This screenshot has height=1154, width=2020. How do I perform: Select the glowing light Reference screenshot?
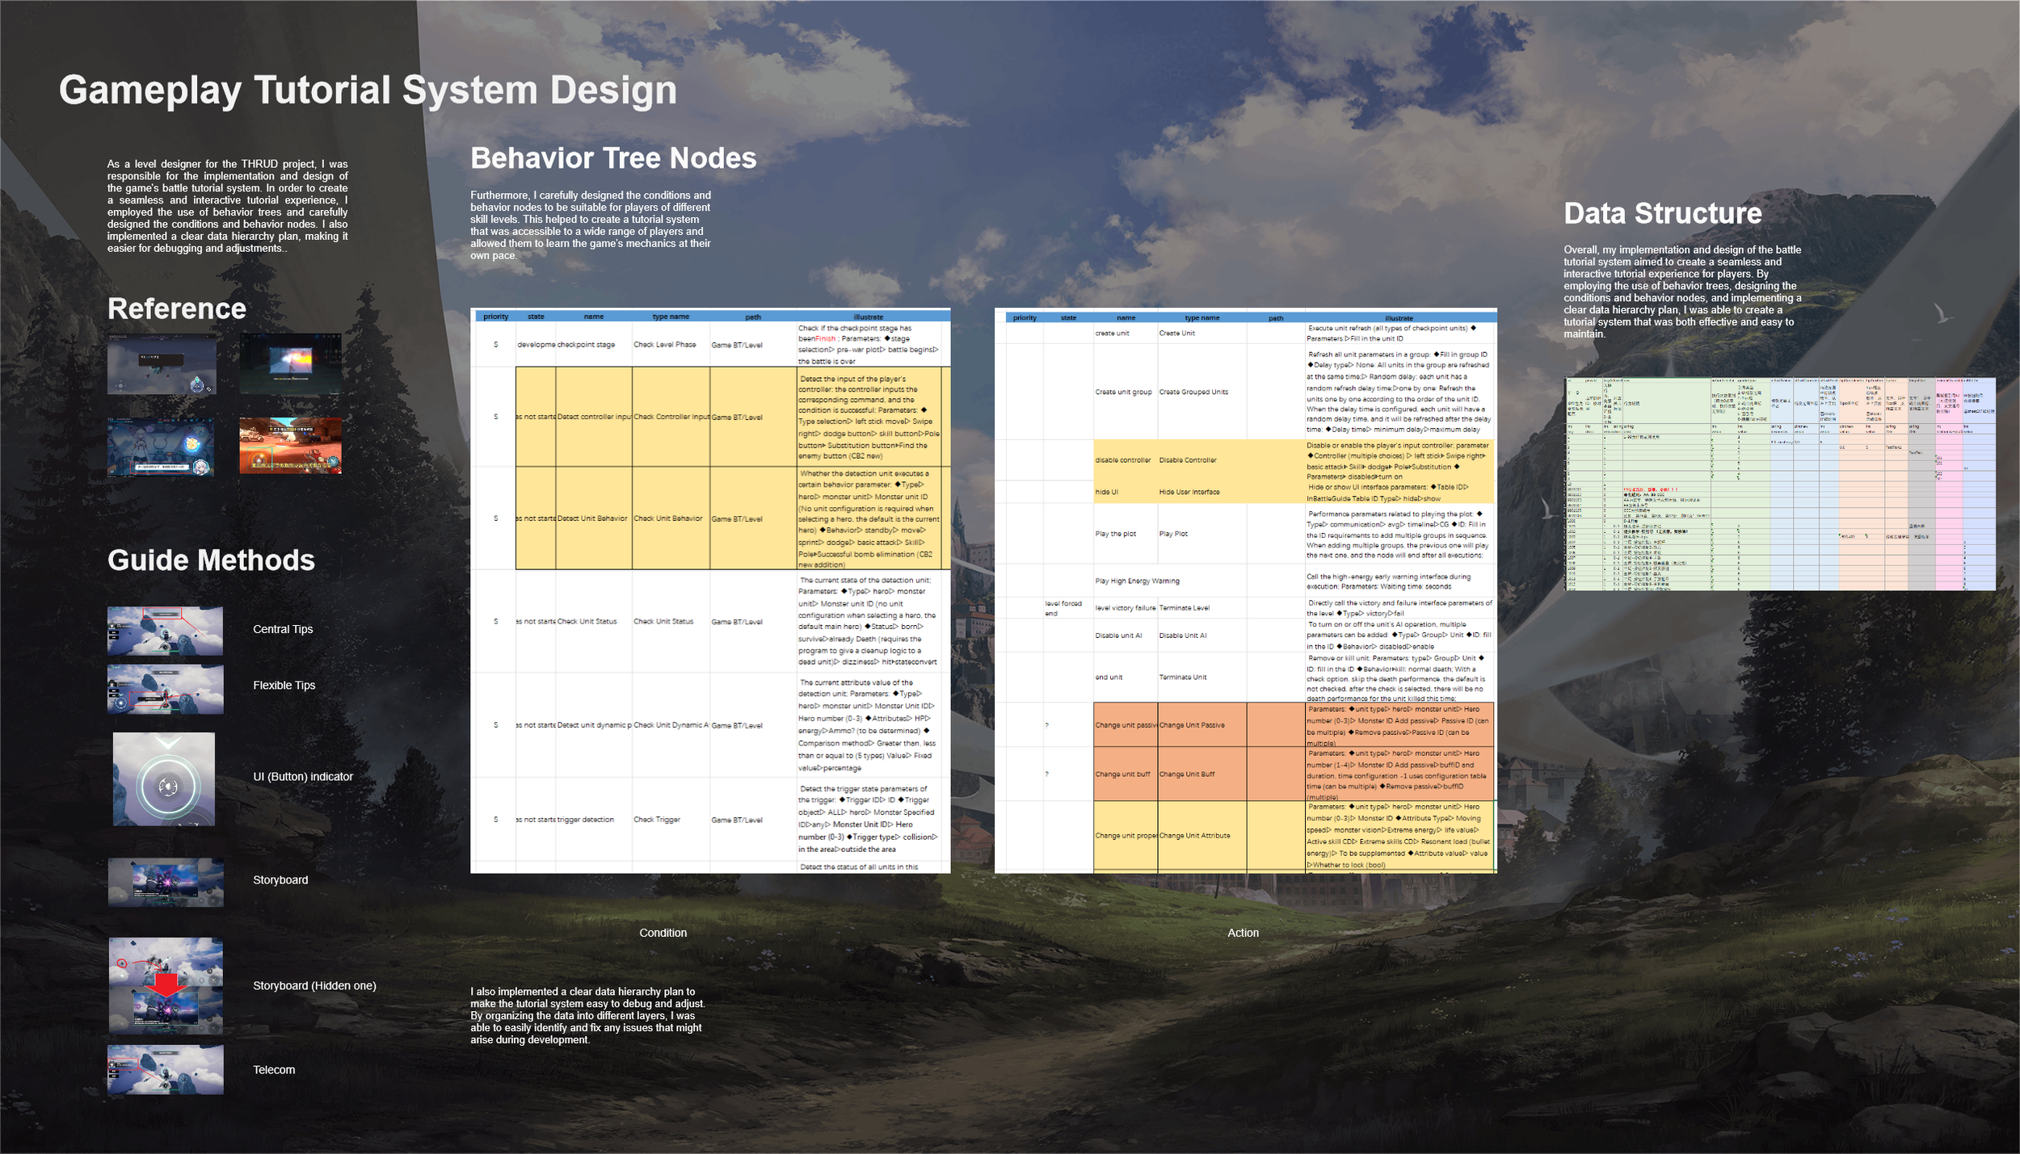click(290, 363)
